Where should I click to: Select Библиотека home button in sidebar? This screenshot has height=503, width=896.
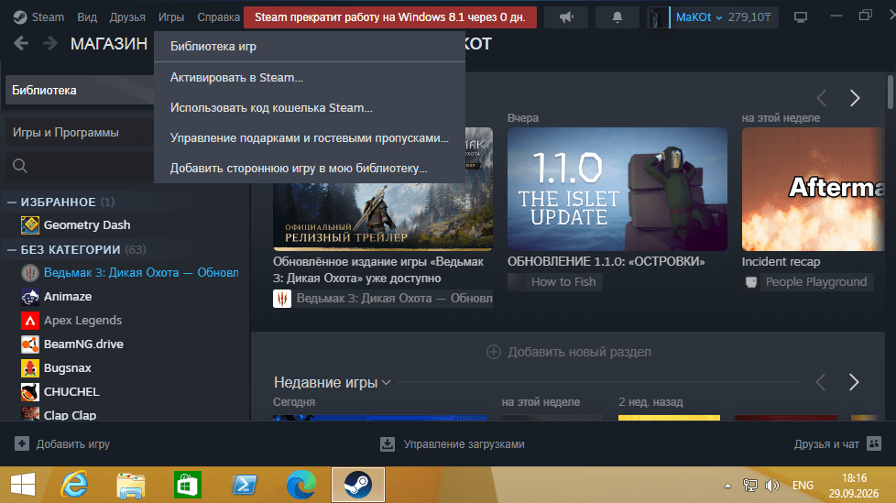tap(80, 91)
